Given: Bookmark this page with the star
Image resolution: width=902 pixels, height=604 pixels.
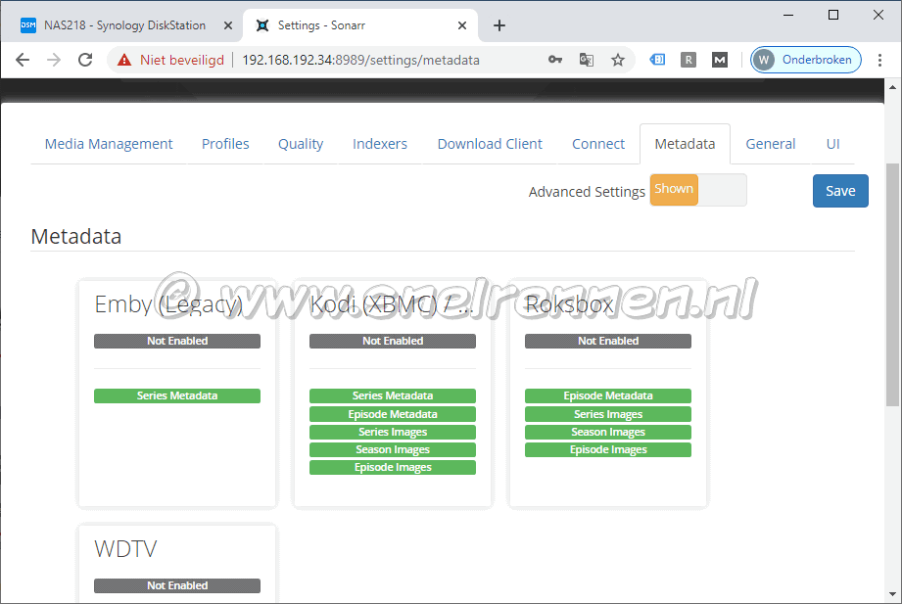Looking at the screenshot, I should pyautogui.click(x=618, y=60).
